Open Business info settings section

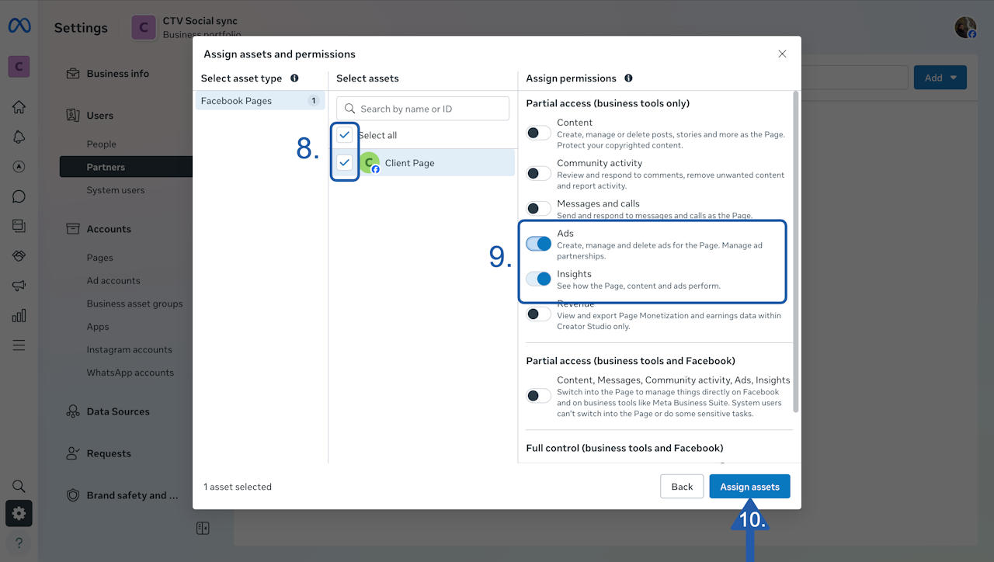[x=118, y=74]
